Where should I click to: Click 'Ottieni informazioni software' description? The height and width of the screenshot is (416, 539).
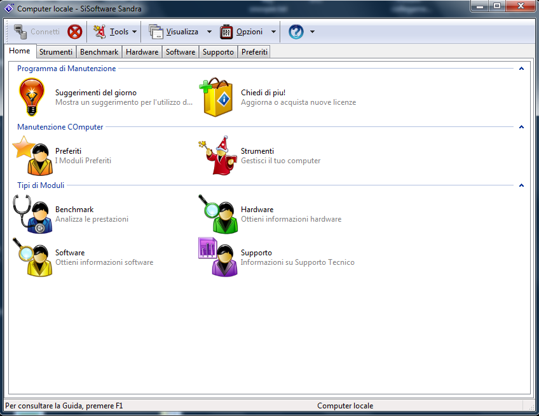point(104,262)
